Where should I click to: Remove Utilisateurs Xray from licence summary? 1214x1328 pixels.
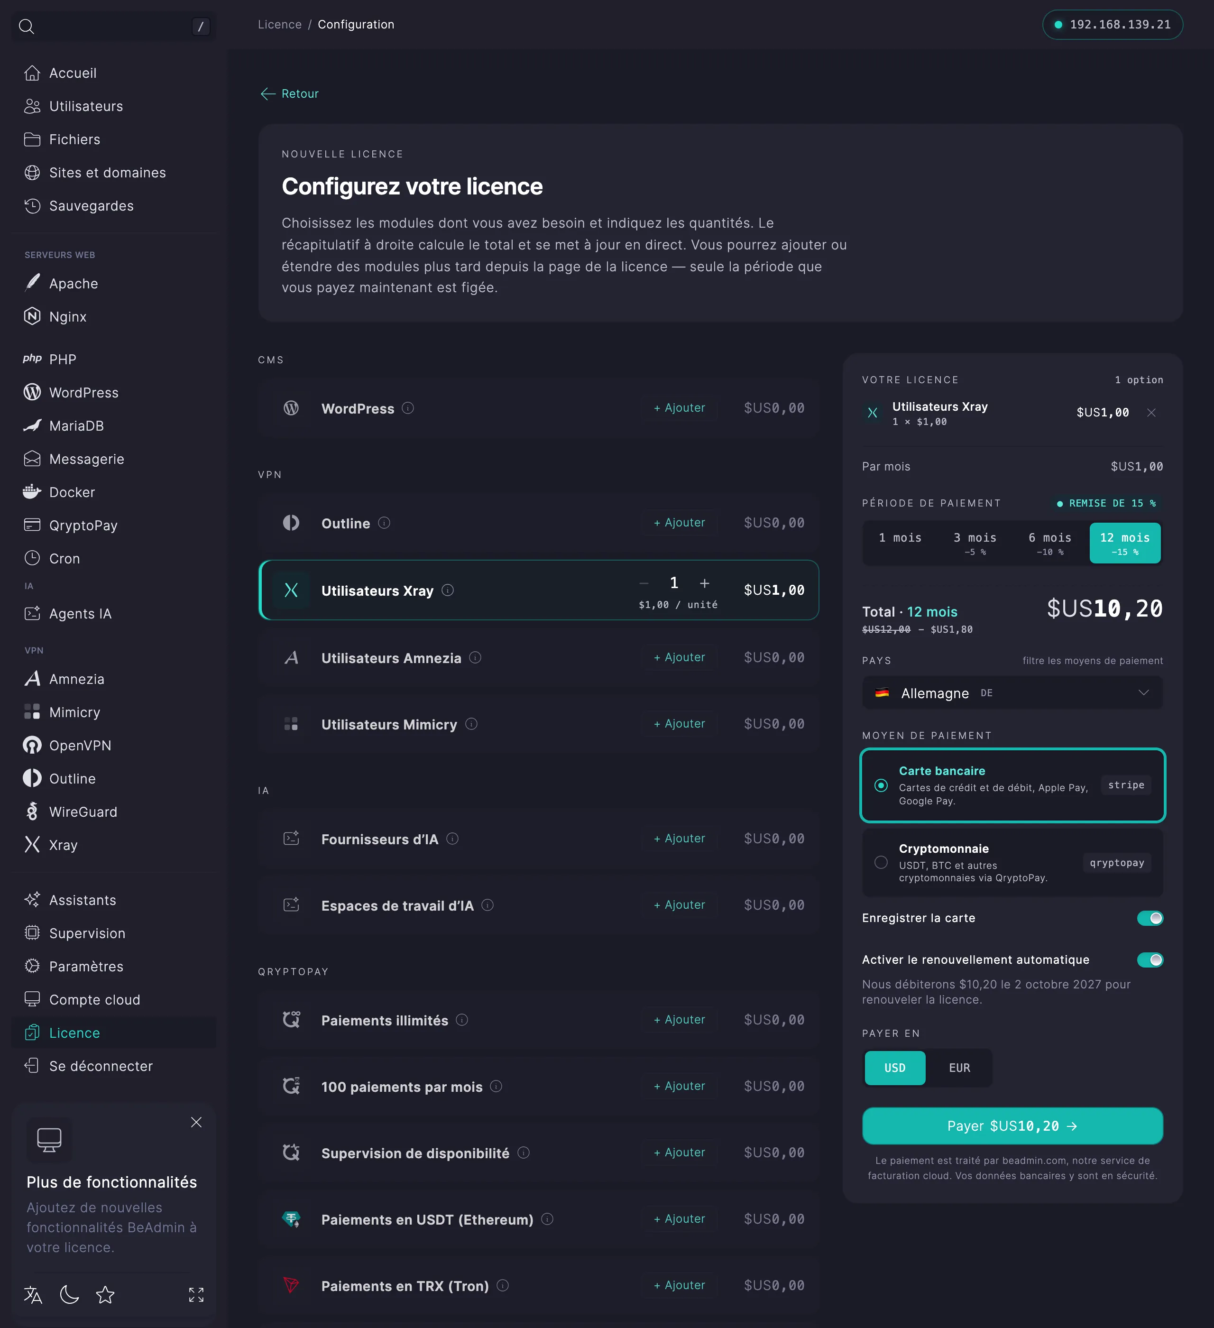tap(1151, 412)
